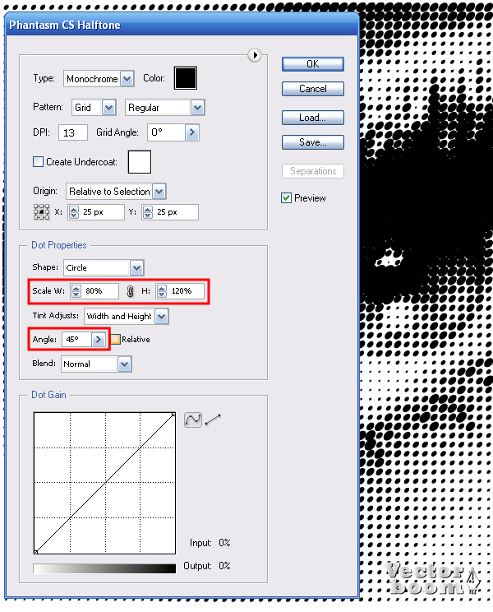Enable the Create Undercoat checkbox
The width and height of the screenshot is (493, 612).
(x=38, y=161)
